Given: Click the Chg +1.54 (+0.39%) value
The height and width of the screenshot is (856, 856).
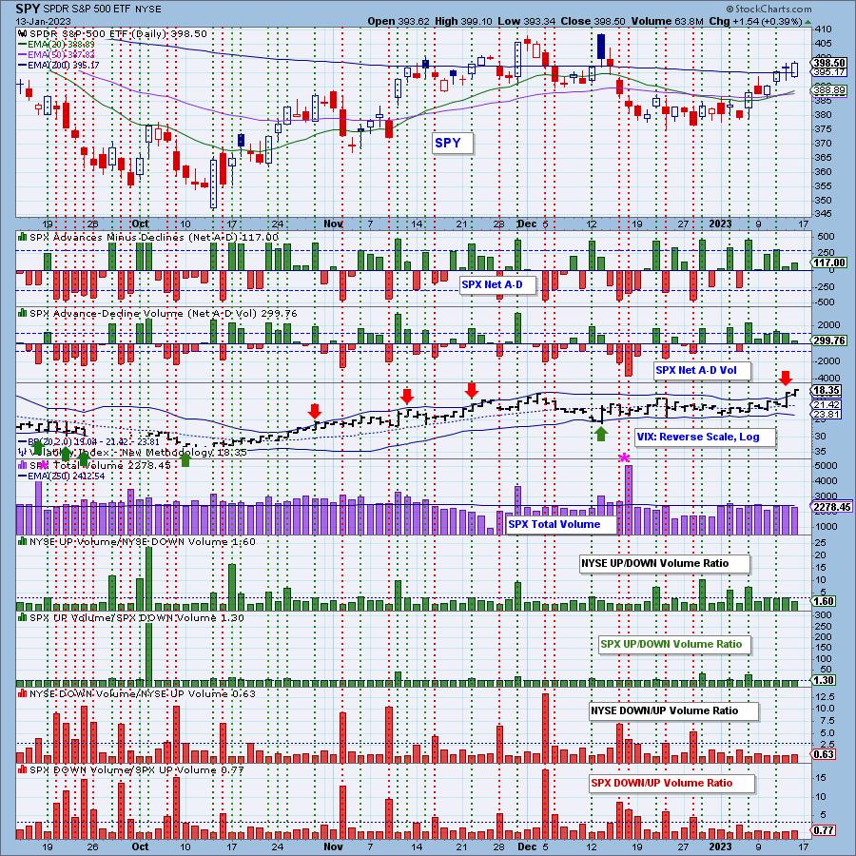Looking at the screenshot, I should [x=755, y=21].
